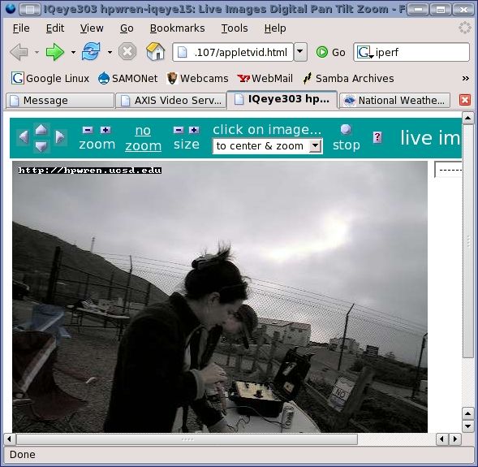Stop the live stream with the stop button
The width and height of the screenshot is (478, 467).
point(346,138)
